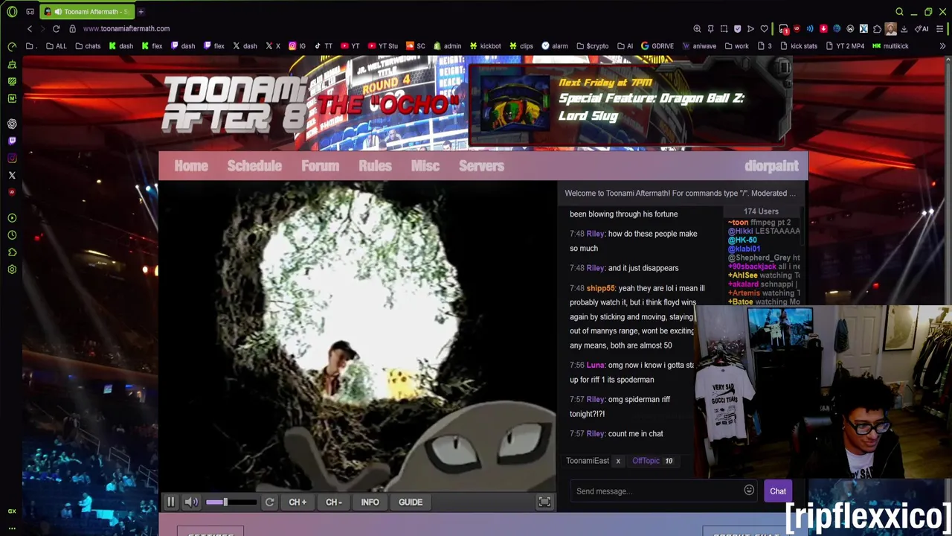Image resolution: width=952 pixels, height=536 pixels.
Task: Open the browser downloads arrow icon
Action: tap(904, 28)
